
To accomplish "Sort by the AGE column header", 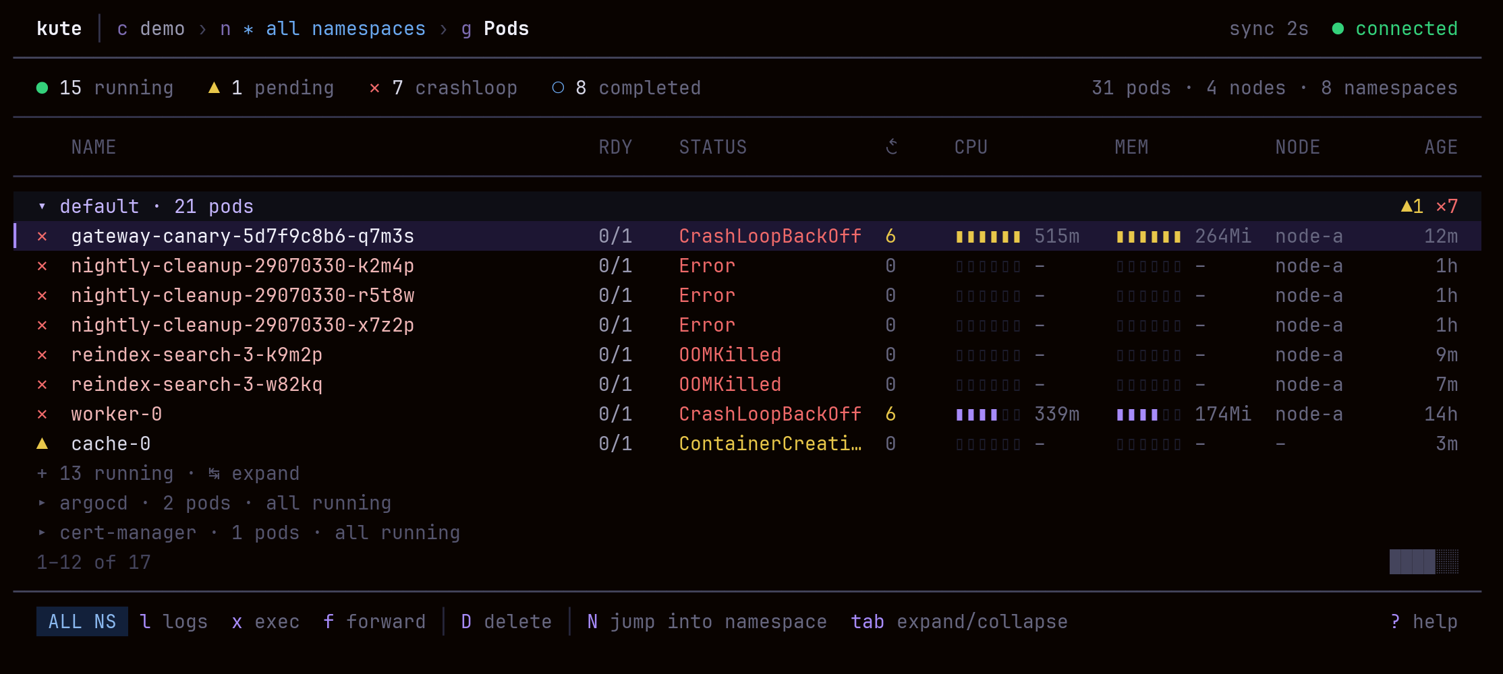I will pos(1442,147).
